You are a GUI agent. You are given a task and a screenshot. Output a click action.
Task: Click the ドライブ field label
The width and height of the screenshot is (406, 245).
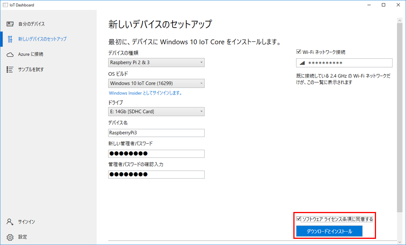115,103
